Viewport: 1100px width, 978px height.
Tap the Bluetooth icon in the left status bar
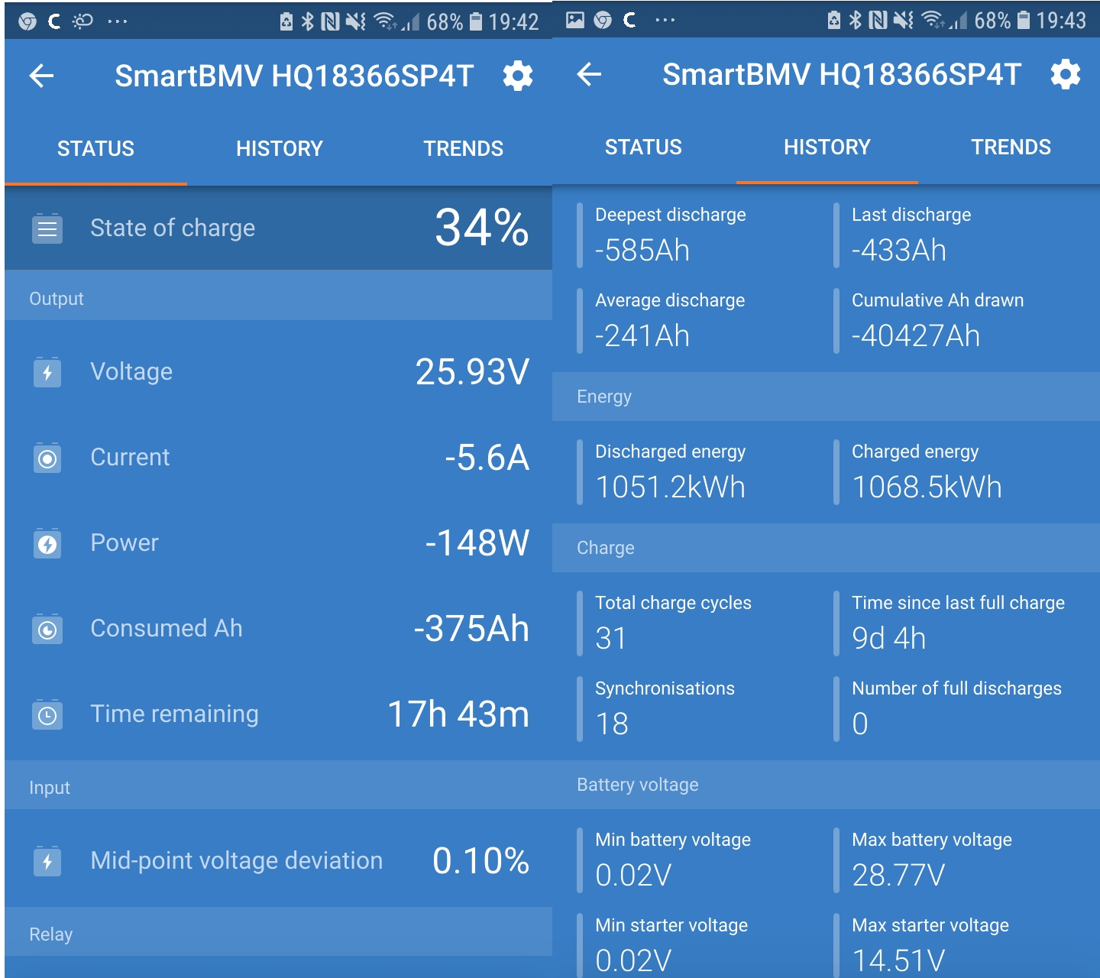coord(307,21)
